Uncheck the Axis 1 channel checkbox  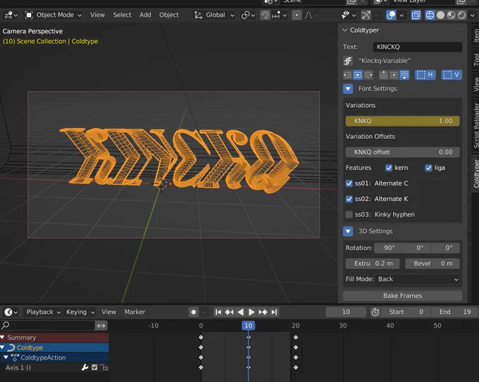tap(94, 367)
